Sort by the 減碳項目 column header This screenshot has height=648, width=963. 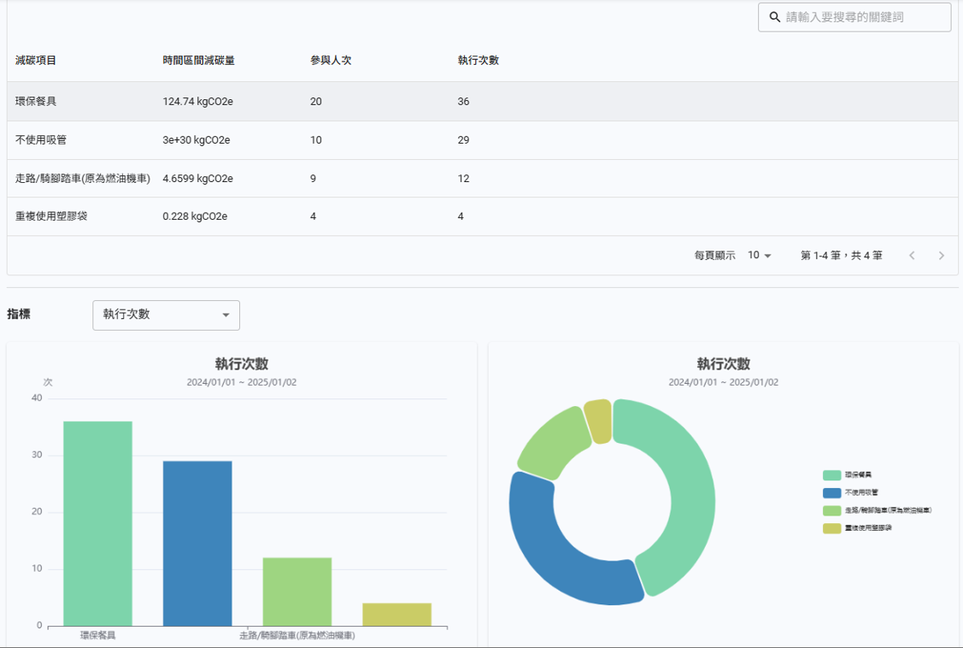[x=36, y=60]
